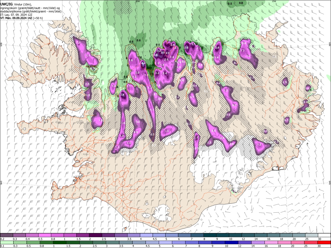Click the lightest green swatch starting the rain scale

click(x=6, y=242)
